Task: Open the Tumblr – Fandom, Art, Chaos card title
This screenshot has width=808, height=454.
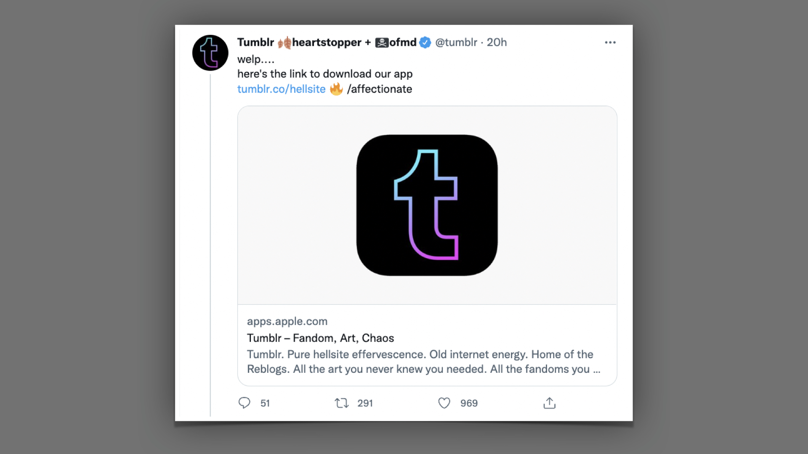Action: tap(320, 338)
